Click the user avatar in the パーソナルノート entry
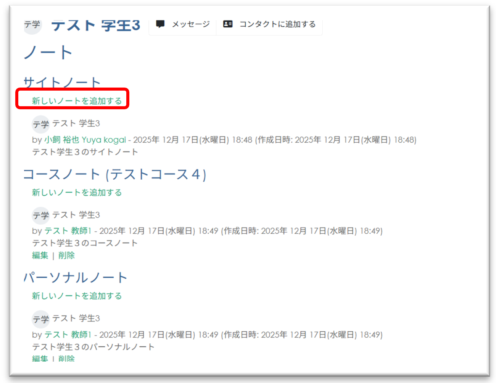Screen dimensions: 496x383 pyautogui.click(x=40, y=319)
